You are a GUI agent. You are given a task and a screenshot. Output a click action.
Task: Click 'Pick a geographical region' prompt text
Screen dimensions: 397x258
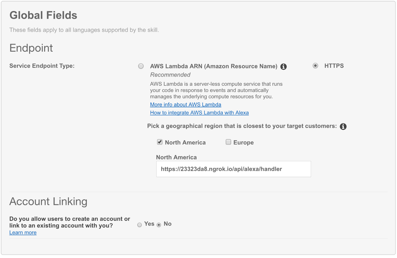coord(242,126)
